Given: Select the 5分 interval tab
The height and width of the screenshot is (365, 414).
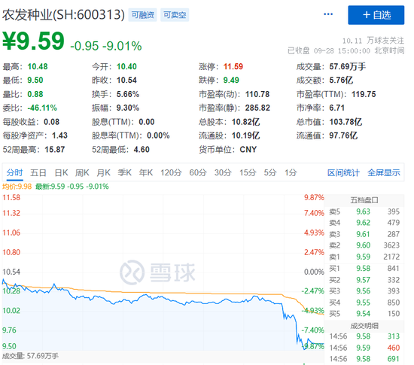Looking at the screenshot, I should pos(270,173).
